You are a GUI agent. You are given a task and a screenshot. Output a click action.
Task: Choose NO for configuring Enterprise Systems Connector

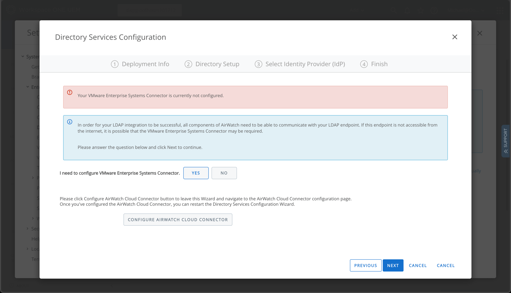click(224, 173)
